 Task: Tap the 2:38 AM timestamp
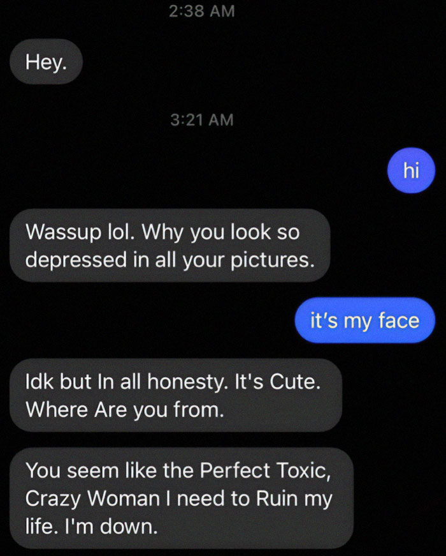click(x=202, y=11)
